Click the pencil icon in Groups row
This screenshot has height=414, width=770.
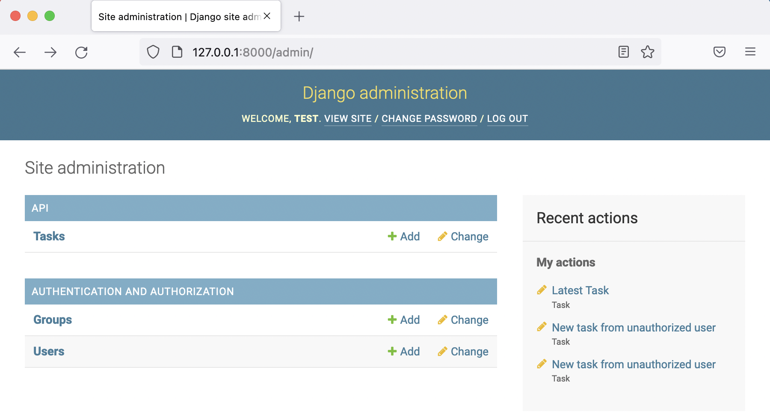[443, 319]
